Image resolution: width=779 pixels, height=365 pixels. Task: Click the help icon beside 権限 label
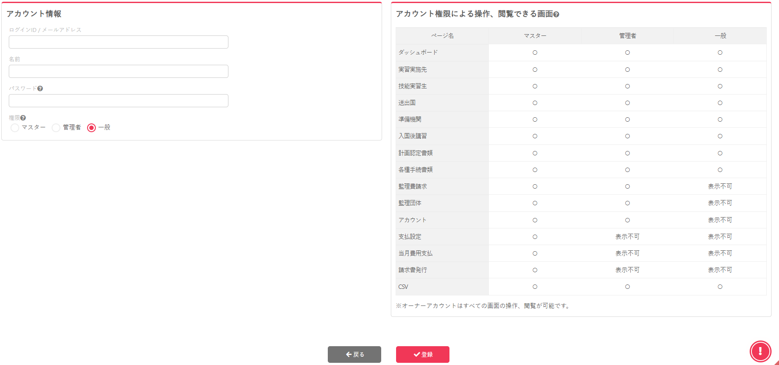[x=23, y=118]
